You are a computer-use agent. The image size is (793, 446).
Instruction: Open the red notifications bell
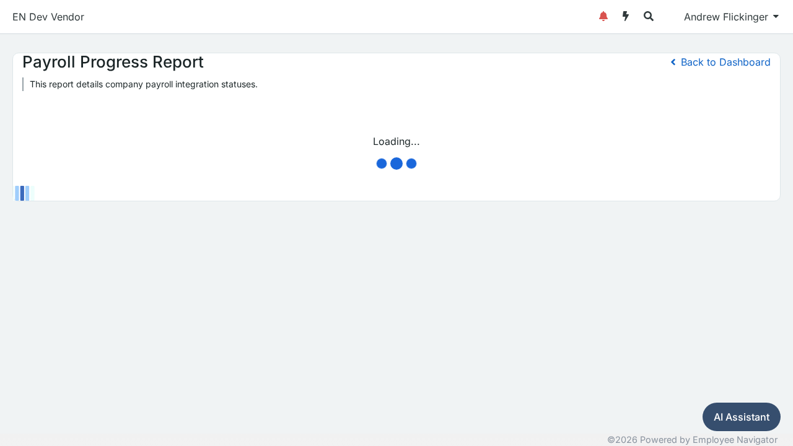pos(603,17)
